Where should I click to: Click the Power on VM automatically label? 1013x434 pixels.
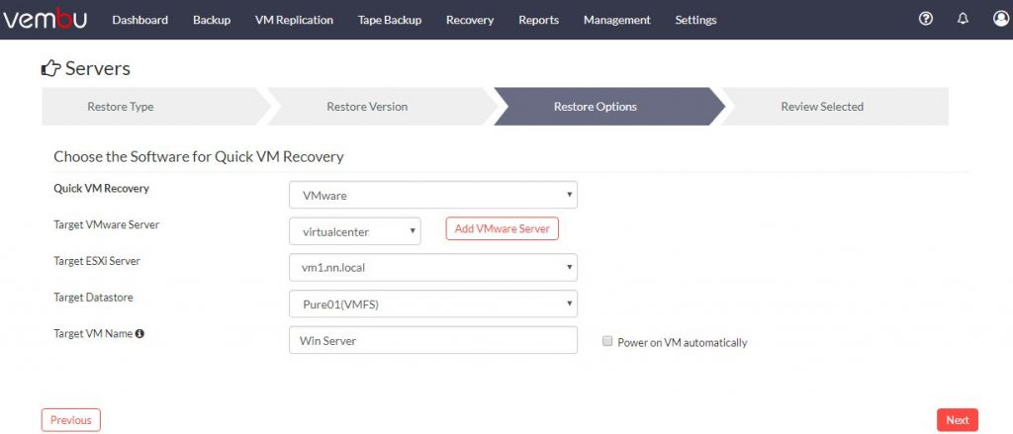click(x=683, y=342)
